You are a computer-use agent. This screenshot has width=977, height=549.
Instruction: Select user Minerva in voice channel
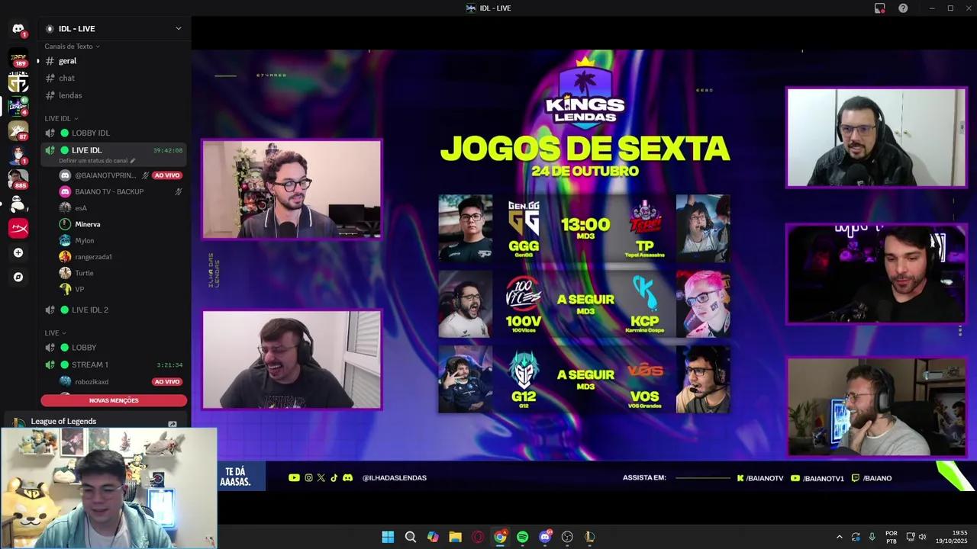(x=121, y=224)
